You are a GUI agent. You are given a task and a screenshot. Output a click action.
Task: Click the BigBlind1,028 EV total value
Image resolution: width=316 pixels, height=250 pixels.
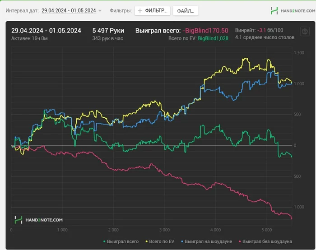[213, 38]
